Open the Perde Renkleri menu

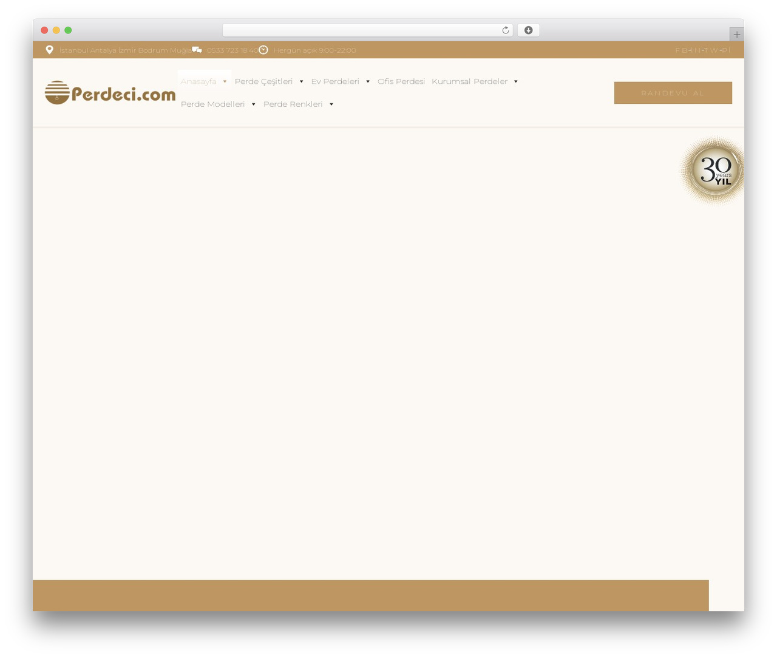pyautogui.click(x=293, y=104)
